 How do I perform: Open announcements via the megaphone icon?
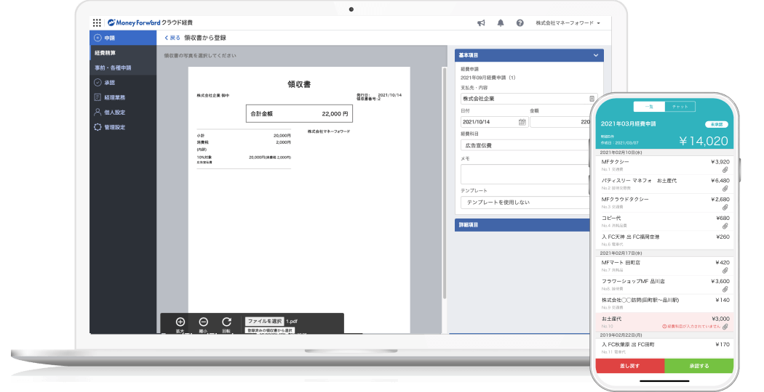481,23
